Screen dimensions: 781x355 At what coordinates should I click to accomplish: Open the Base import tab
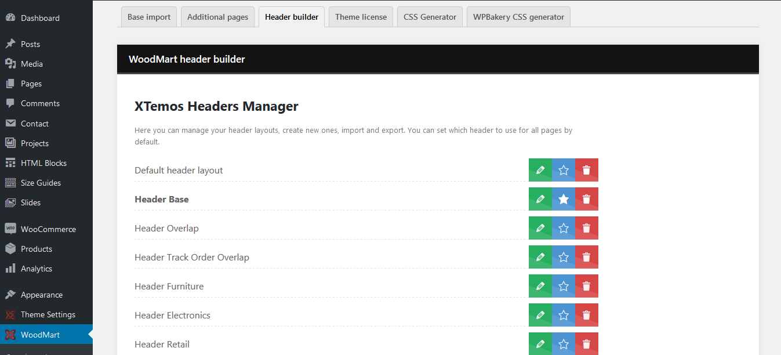click(x=149, y=17)
